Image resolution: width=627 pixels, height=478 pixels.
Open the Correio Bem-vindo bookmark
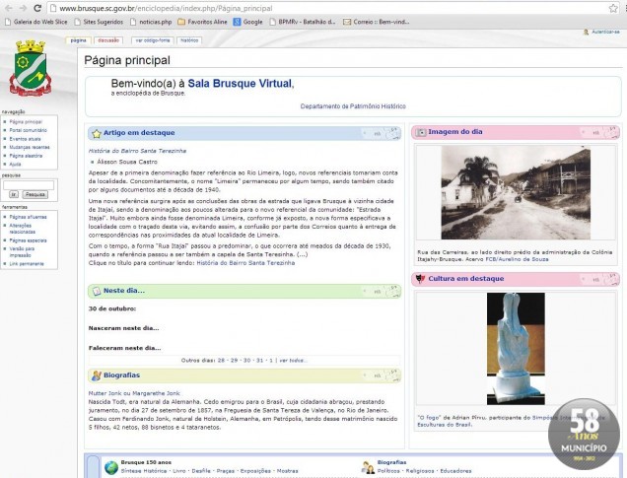click(x=377, y=22)
